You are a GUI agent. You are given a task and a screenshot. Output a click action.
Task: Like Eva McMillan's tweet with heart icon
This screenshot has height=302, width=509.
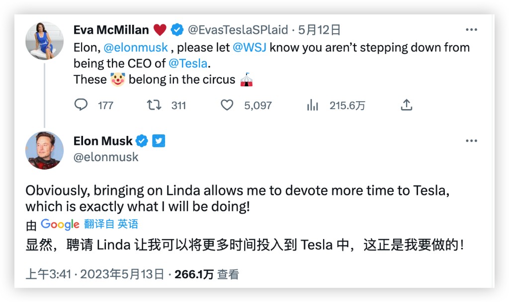tap(227, 105)
